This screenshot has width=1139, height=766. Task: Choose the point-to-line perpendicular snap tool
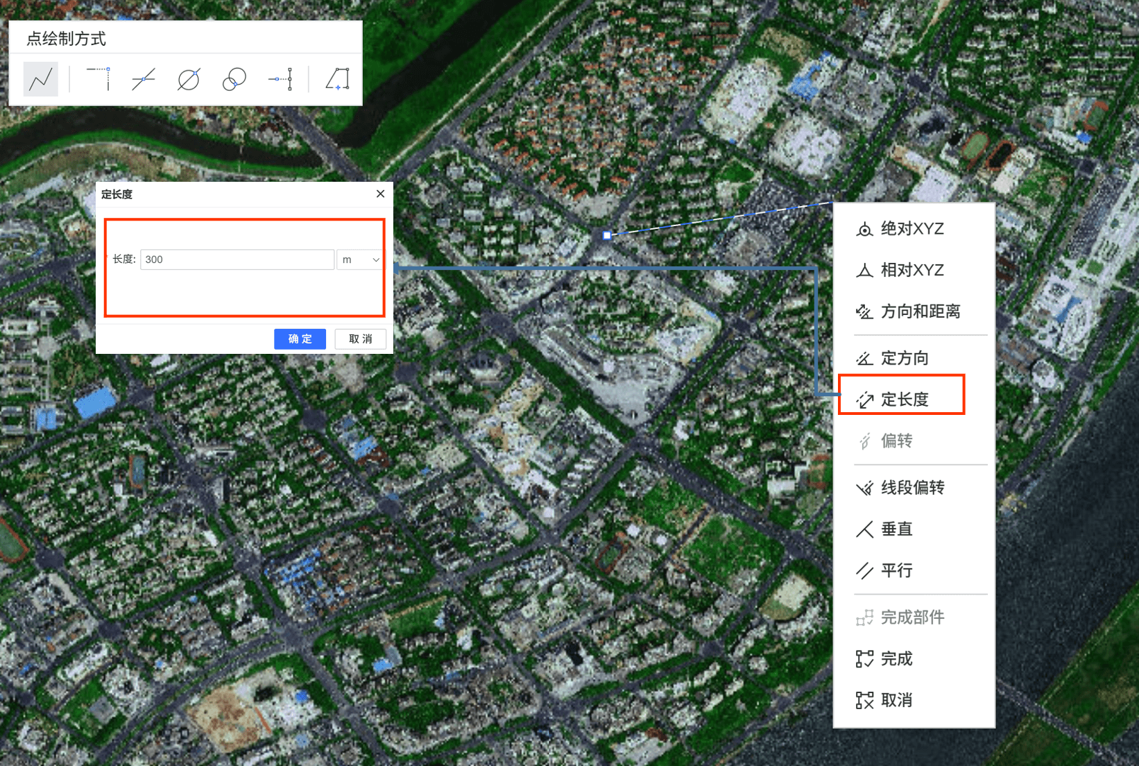tap(281, 79)
